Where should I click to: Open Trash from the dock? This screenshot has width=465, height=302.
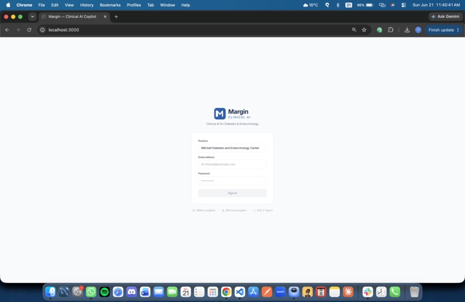414,292
